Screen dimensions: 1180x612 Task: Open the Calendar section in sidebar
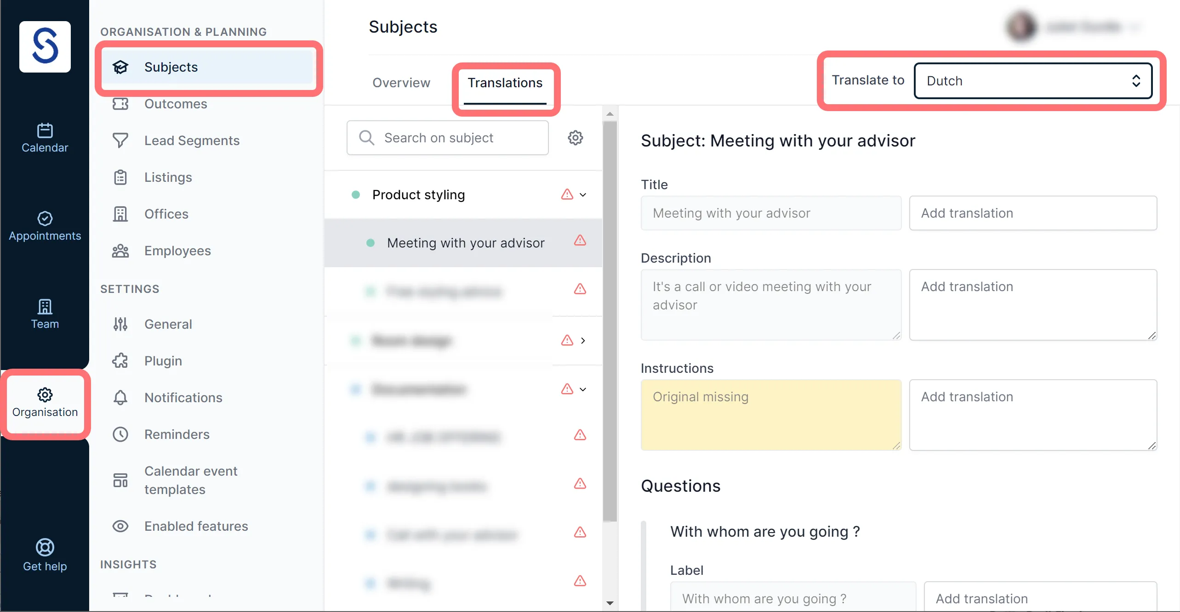[x=45, y=138]
